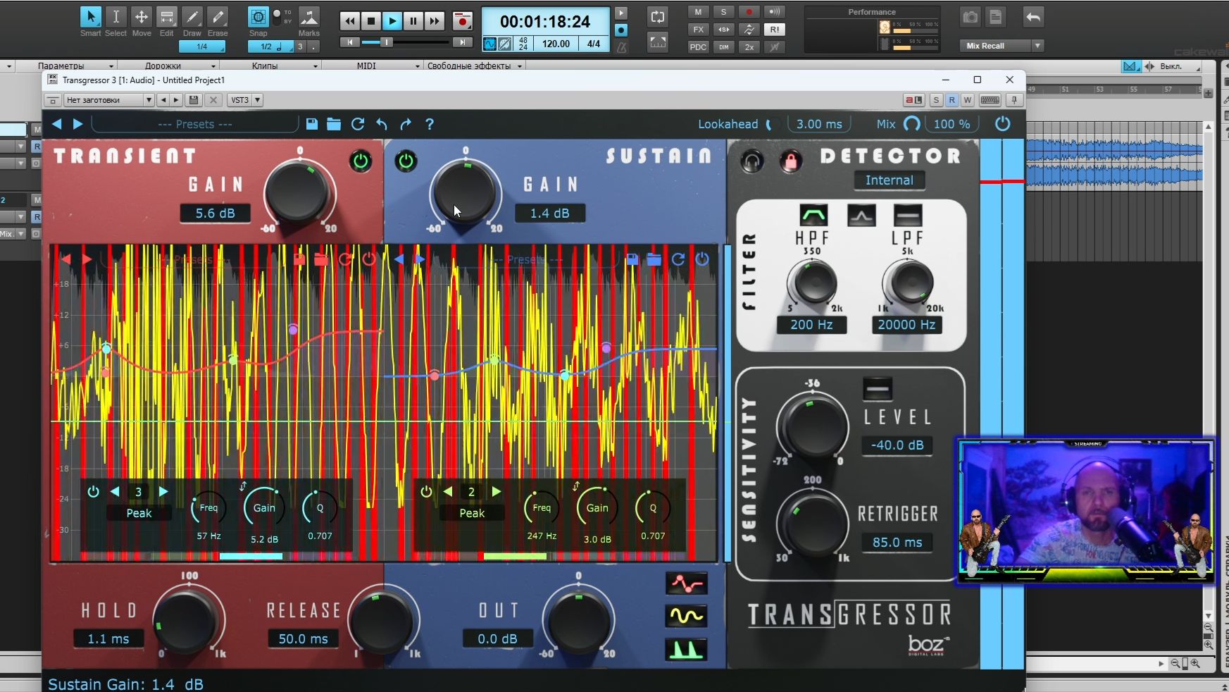Enable automation Read (R) button
1229x692 pixels.
point(952,100)
